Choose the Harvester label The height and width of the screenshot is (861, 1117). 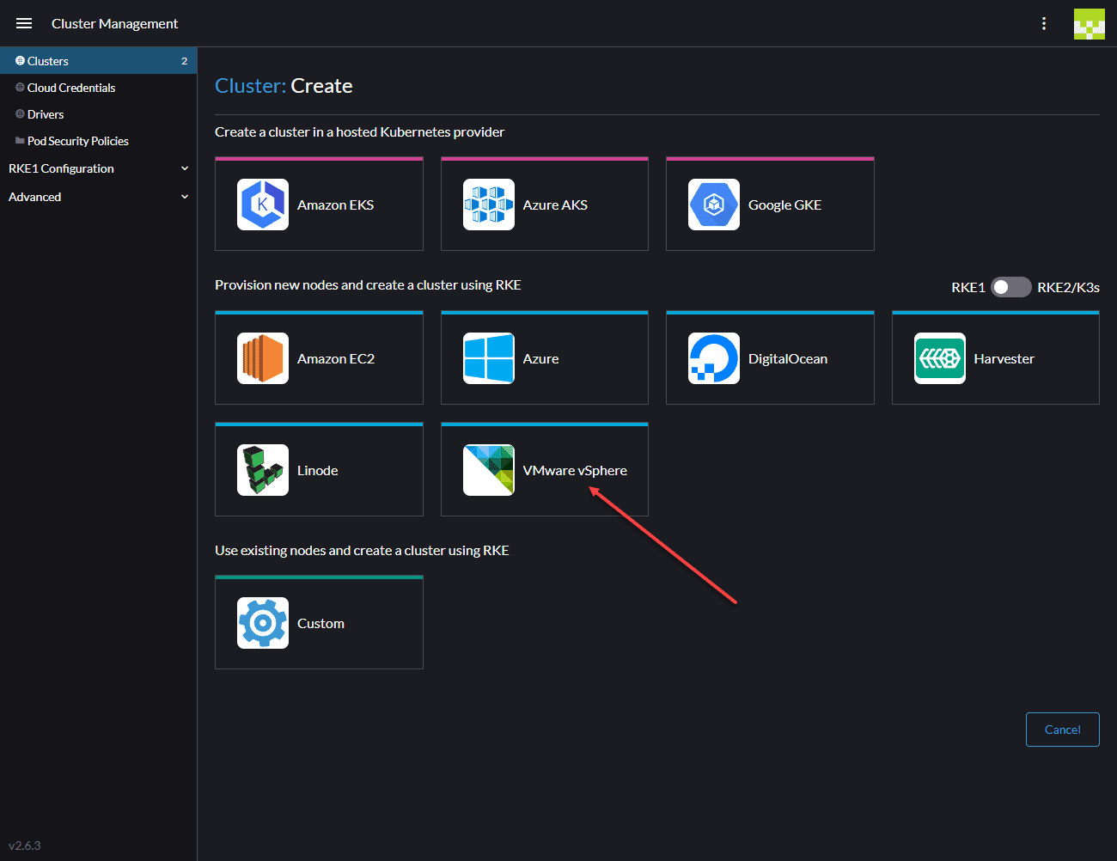[1004, 358]
